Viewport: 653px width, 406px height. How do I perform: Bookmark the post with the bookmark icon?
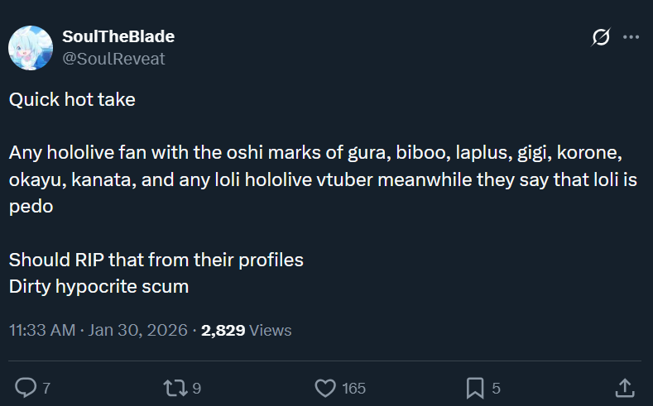point(475,387)
